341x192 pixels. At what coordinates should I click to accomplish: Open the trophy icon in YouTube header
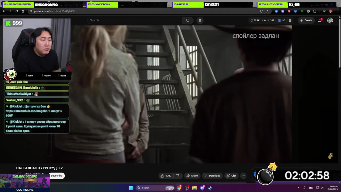point(290,20)
